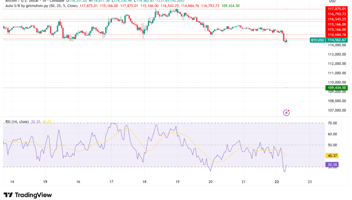Click the green 109,434.50 value in indicator legend

point(230,6)
